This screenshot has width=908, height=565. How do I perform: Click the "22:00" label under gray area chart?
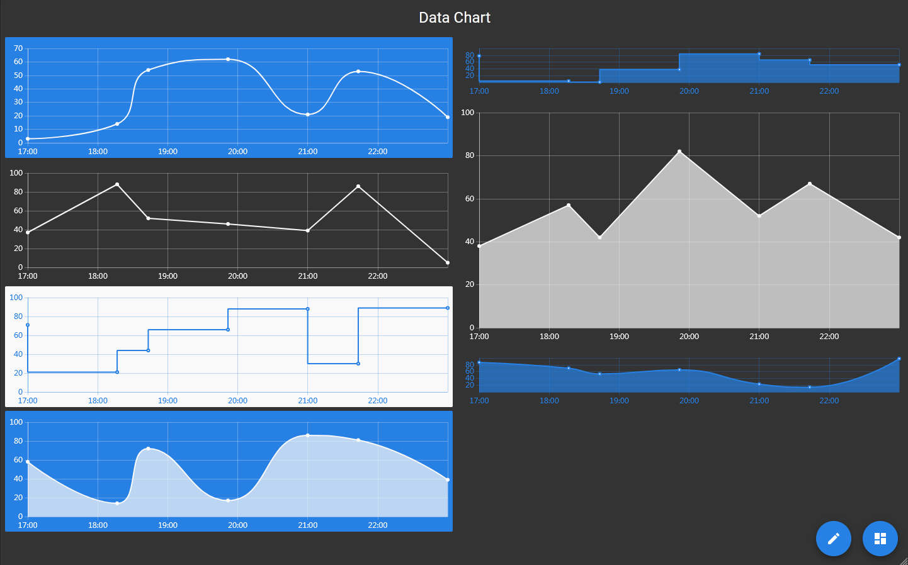829,337
